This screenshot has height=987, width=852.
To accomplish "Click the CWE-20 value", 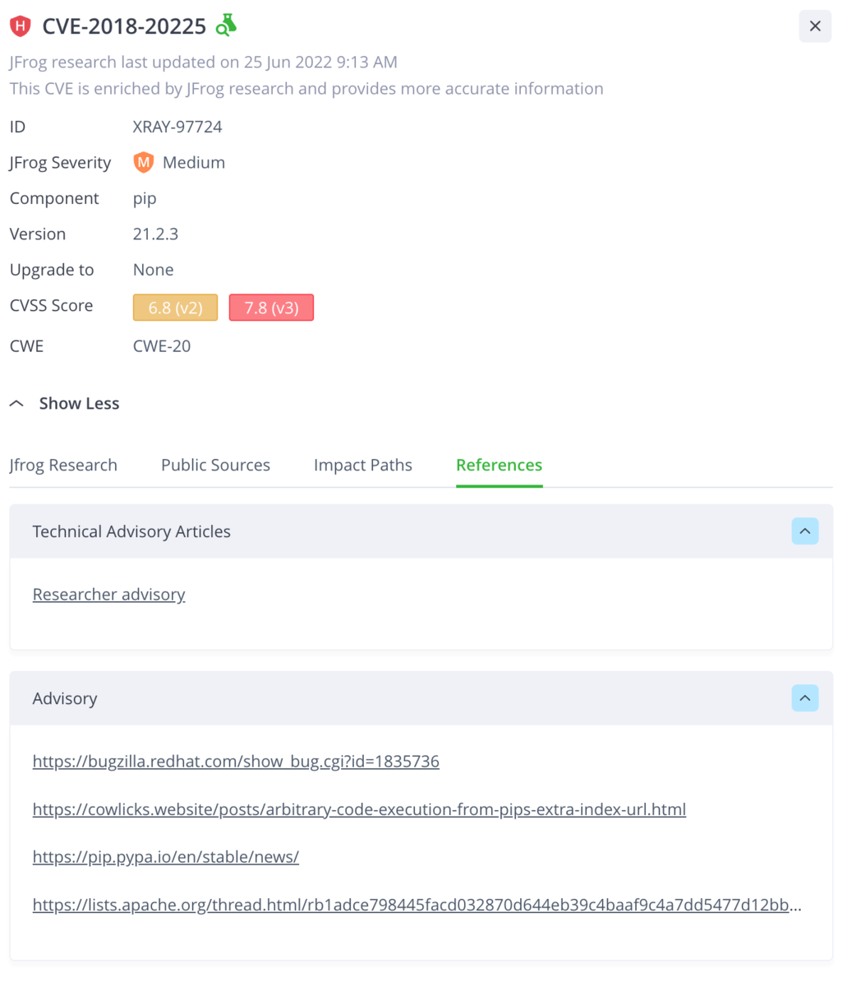I will point(162,346).
